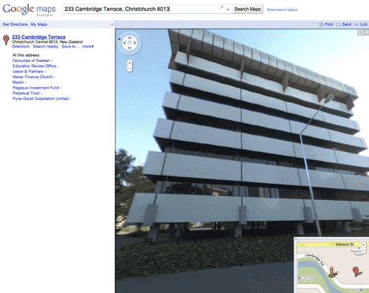Click the Print icon

321,24
